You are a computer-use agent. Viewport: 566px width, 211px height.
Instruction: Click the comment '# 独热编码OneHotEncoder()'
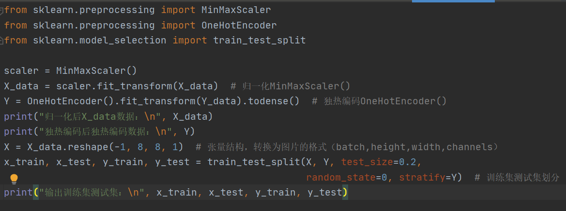tap(380, 101)
